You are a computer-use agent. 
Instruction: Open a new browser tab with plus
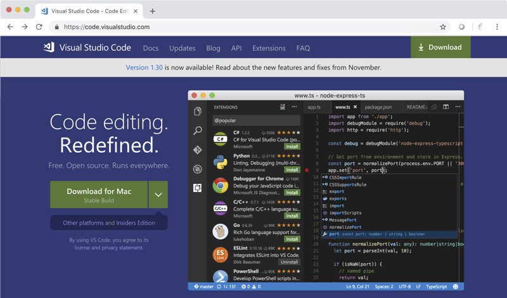[153, 11]
